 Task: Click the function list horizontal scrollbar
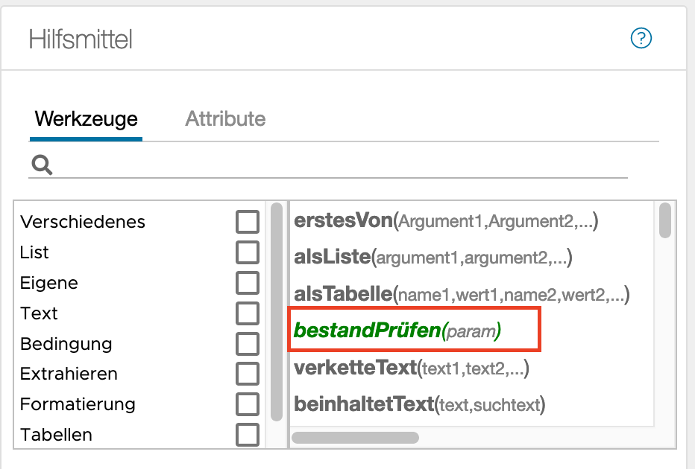(355, 437)
